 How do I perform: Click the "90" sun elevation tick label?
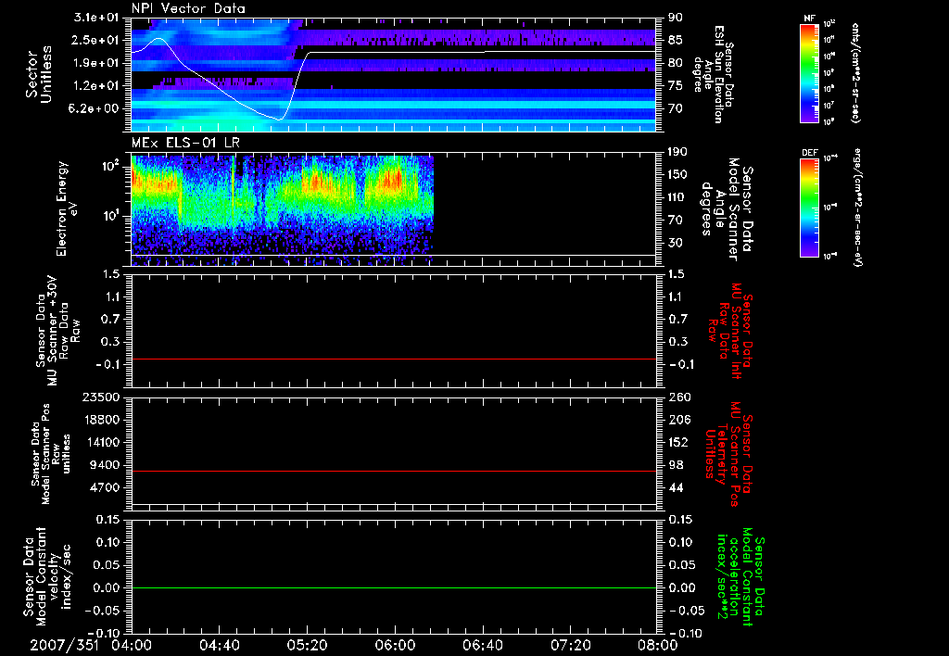[x=676, y=18]
